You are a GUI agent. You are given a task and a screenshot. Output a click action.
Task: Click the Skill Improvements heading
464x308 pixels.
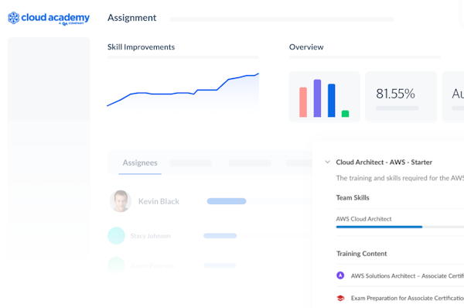142,47
